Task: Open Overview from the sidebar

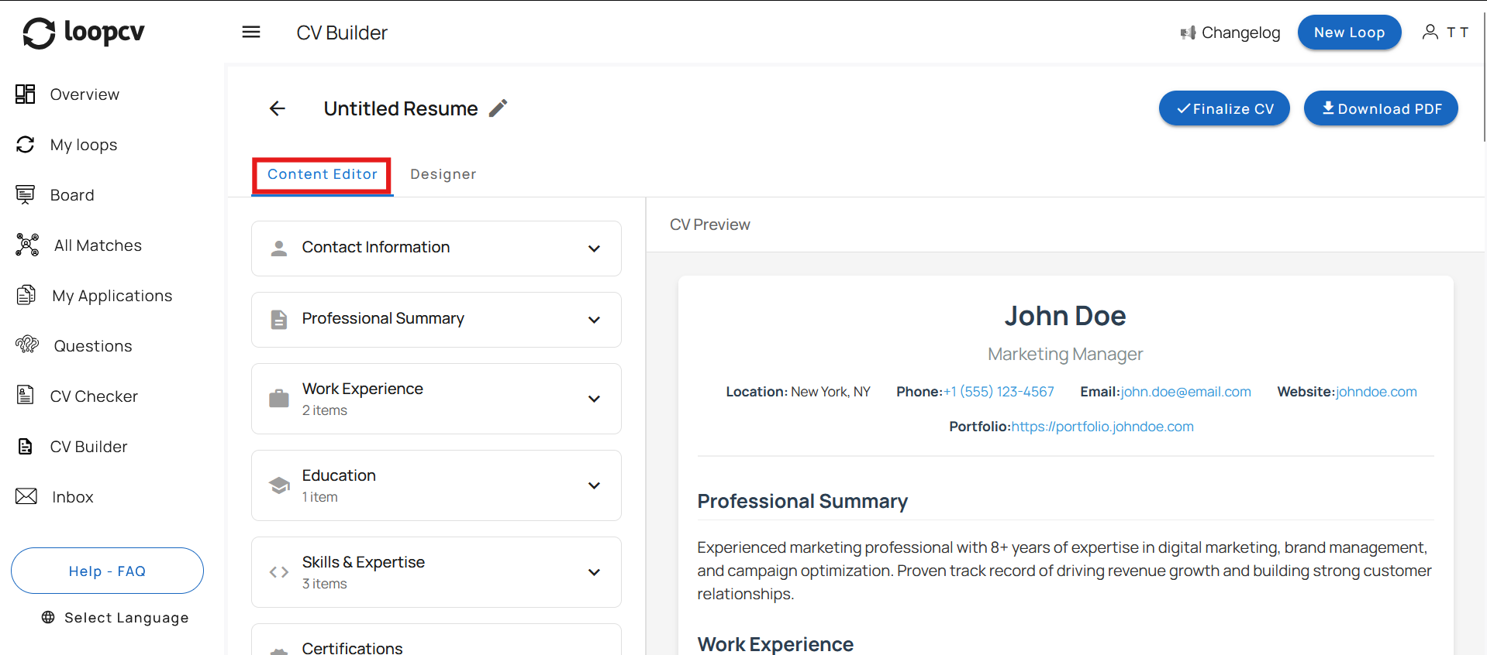Action: coord(85,94)
